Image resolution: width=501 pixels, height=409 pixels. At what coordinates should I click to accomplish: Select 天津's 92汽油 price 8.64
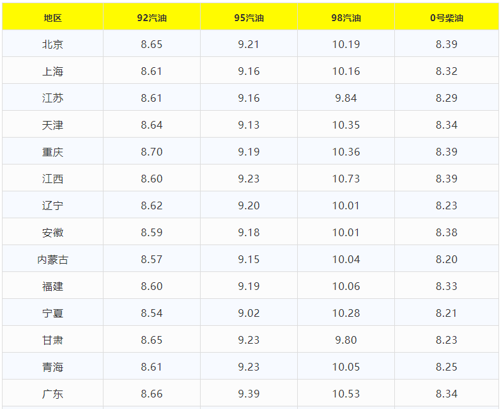pyautogui.click(x=151, y=125)
